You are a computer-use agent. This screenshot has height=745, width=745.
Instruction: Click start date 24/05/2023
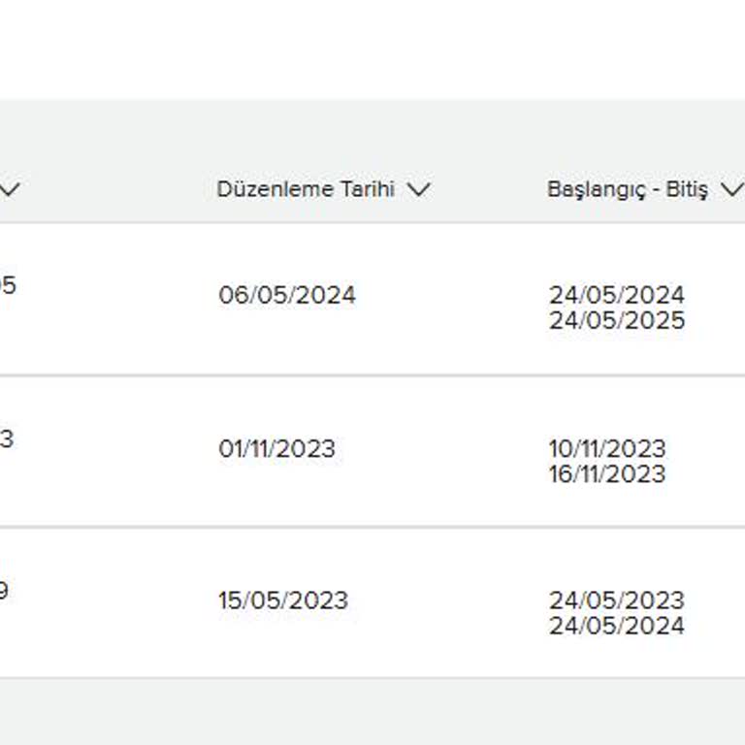(x=616, y=599)
